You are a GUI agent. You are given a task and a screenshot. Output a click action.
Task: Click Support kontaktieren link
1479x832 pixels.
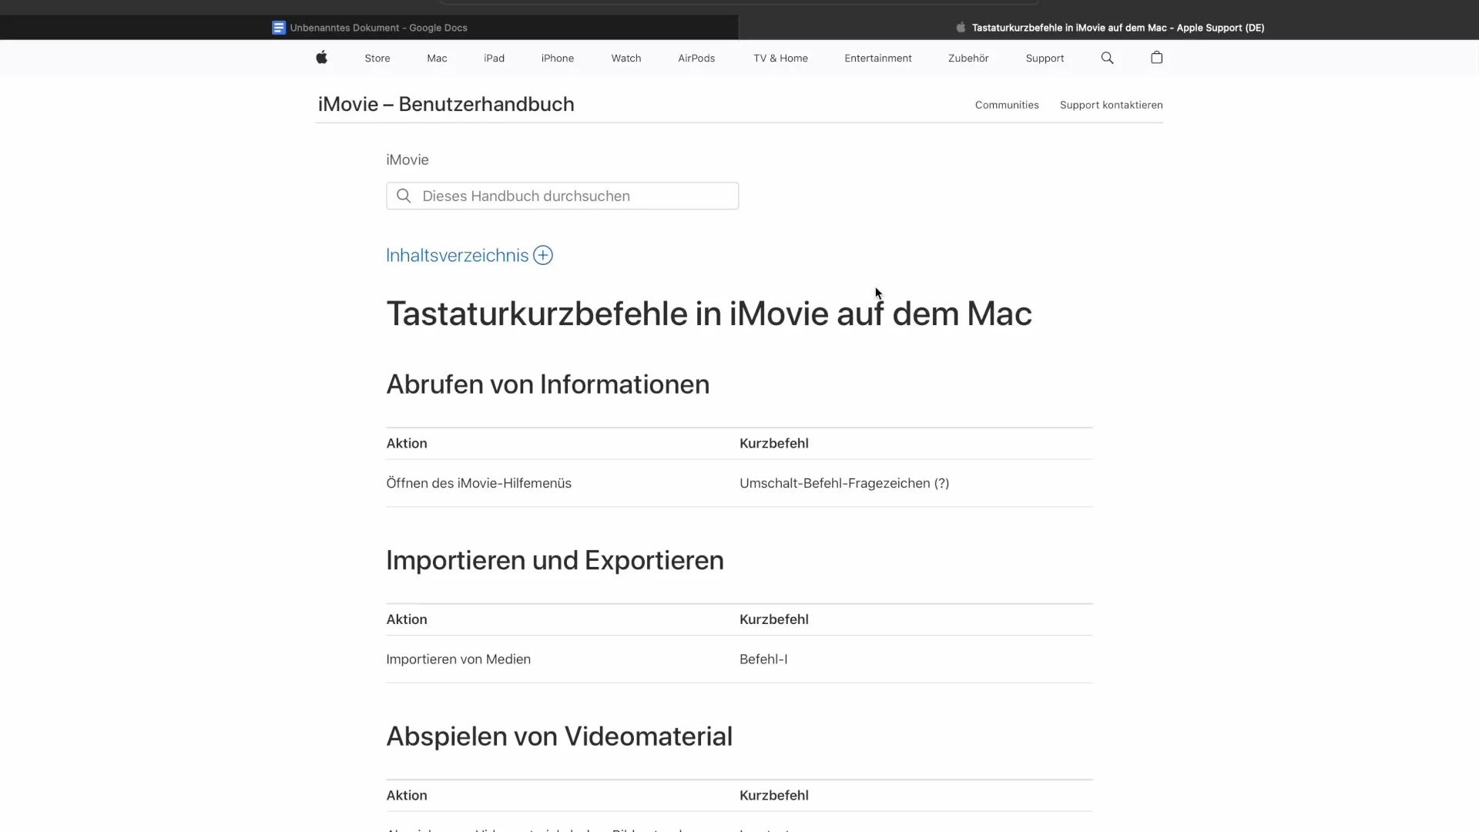pos(1111,105)
